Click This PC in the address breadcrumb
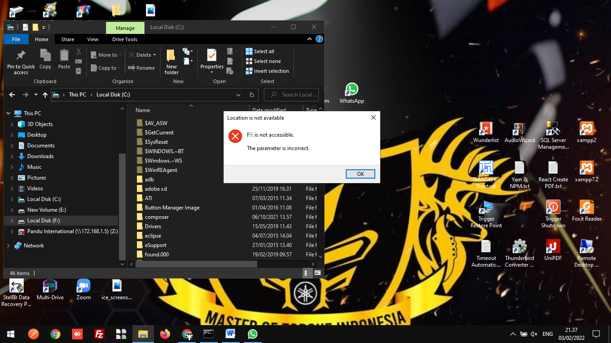 click(x=77, y=95)
